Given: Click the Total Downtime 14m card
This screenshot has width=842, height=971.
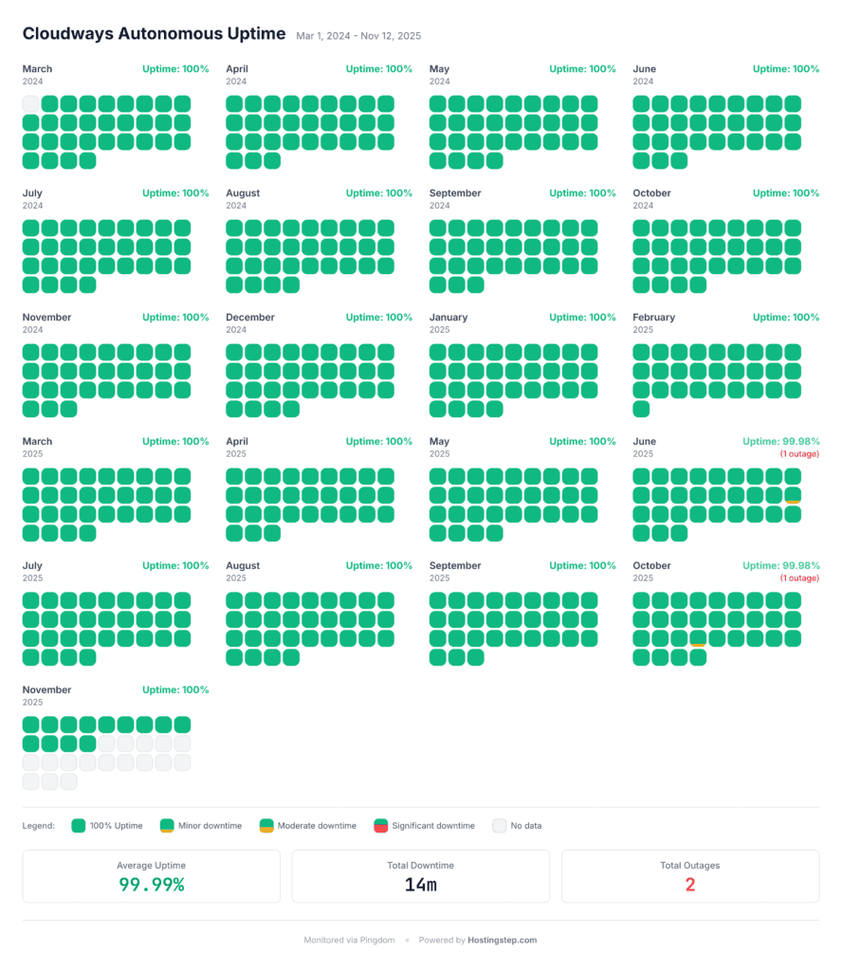Looking at the screenshot, I should point(420,876).
